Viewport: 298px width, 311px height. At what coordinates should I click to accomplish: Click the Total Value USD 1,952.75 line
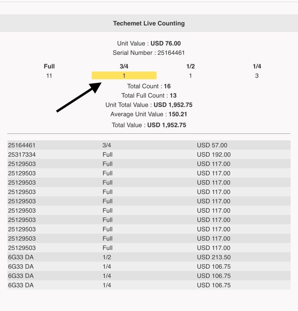[x=149, y=125]
